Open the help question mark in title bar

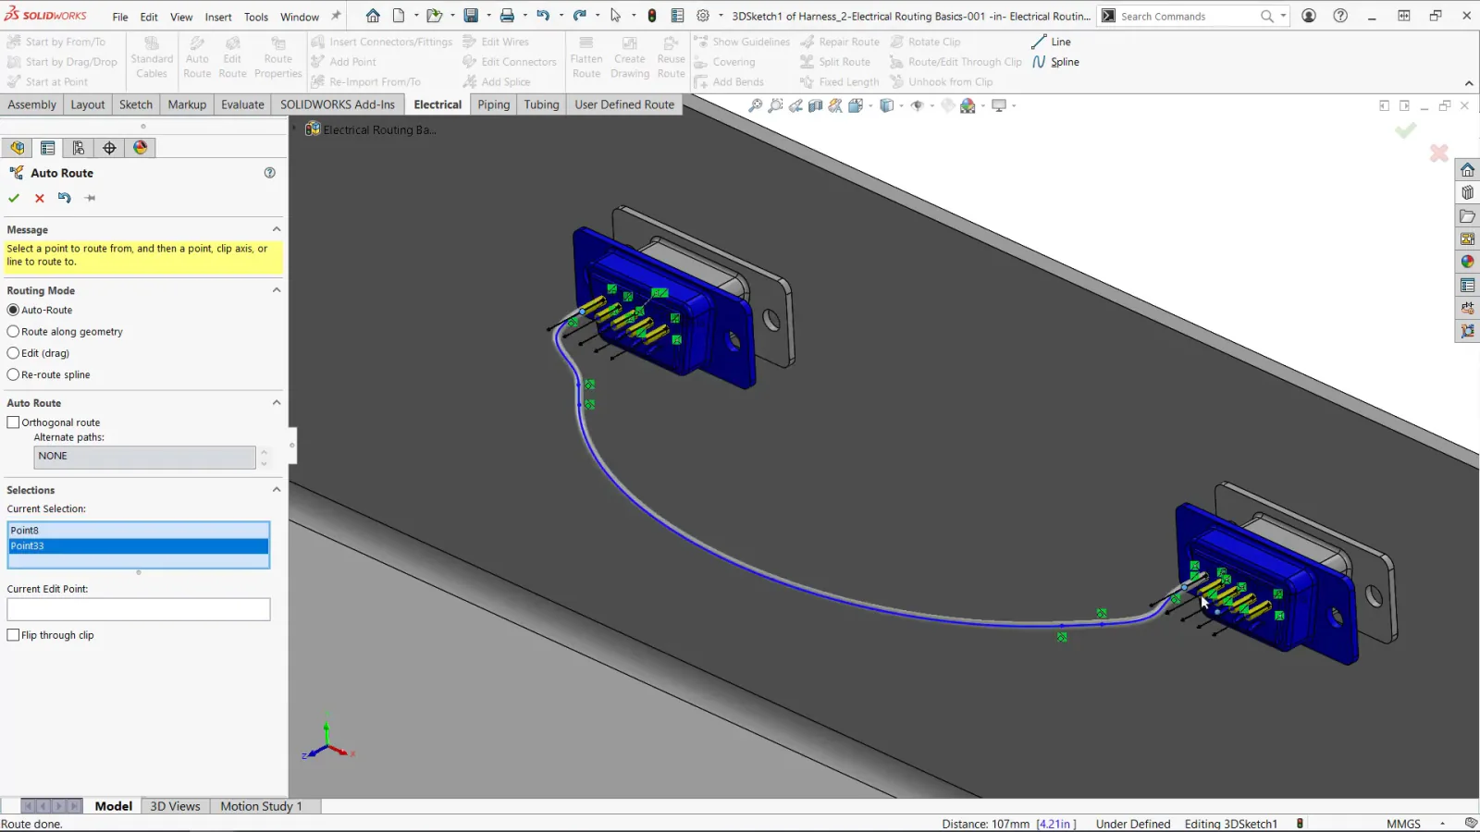pyautogui.click(x=1340, y=16)
